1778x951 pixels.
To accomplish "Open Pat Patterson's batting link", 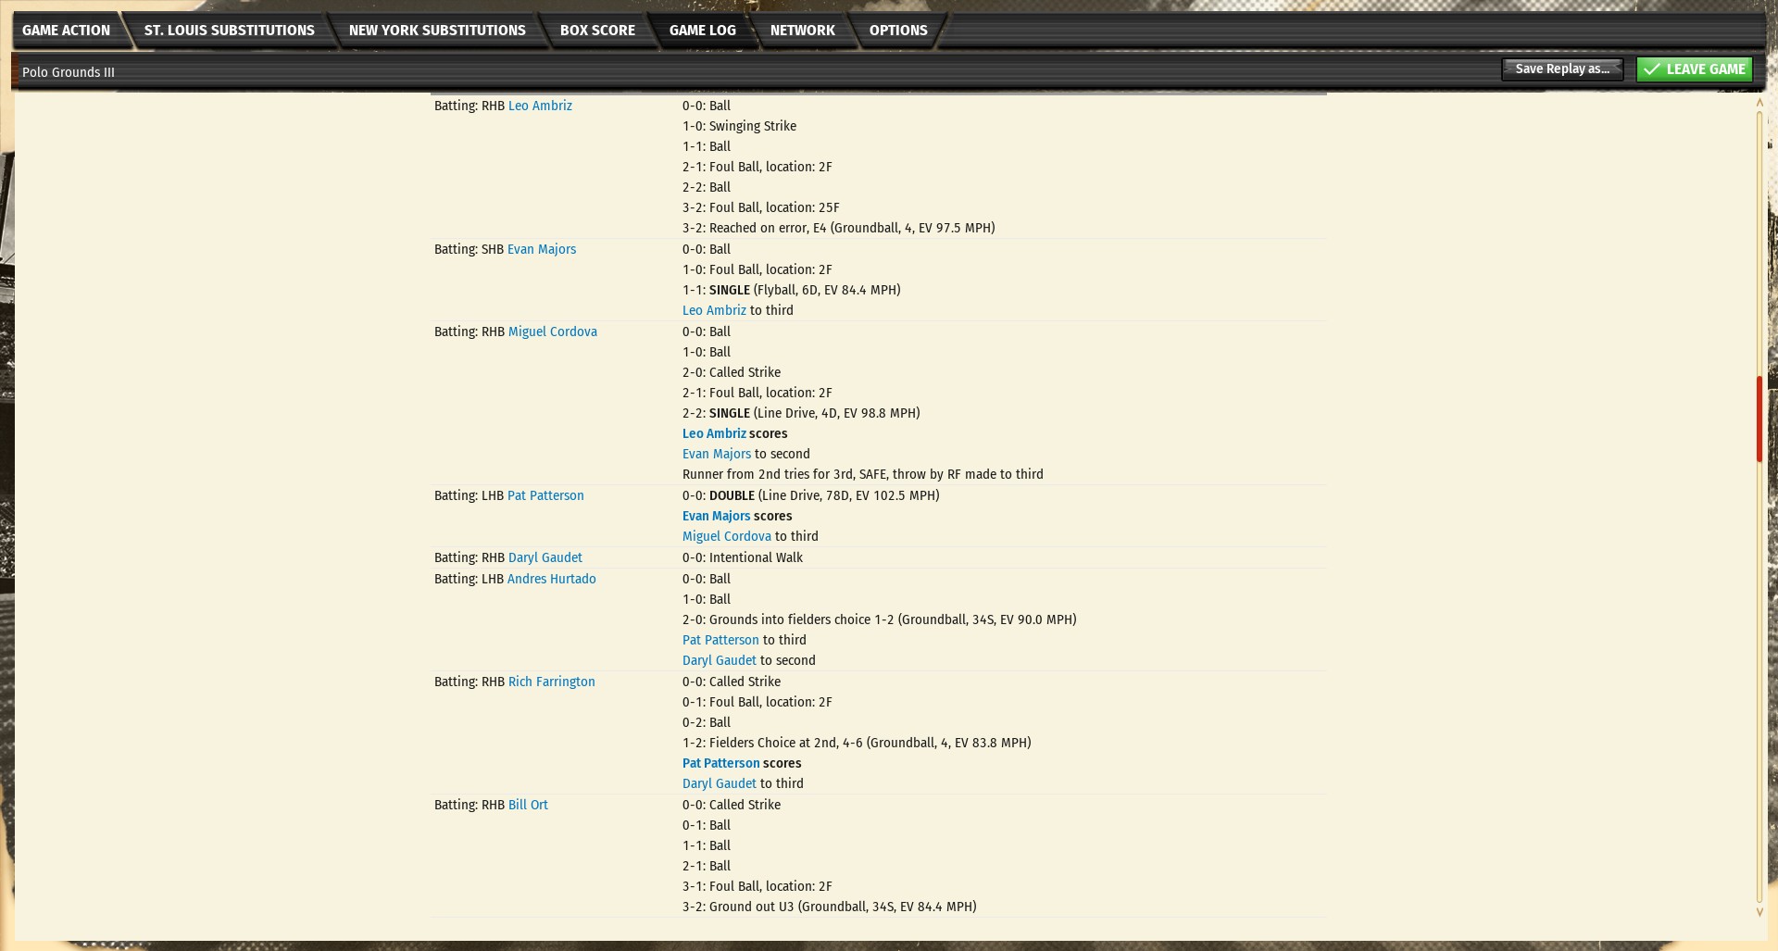I will (x=545, y=496).
